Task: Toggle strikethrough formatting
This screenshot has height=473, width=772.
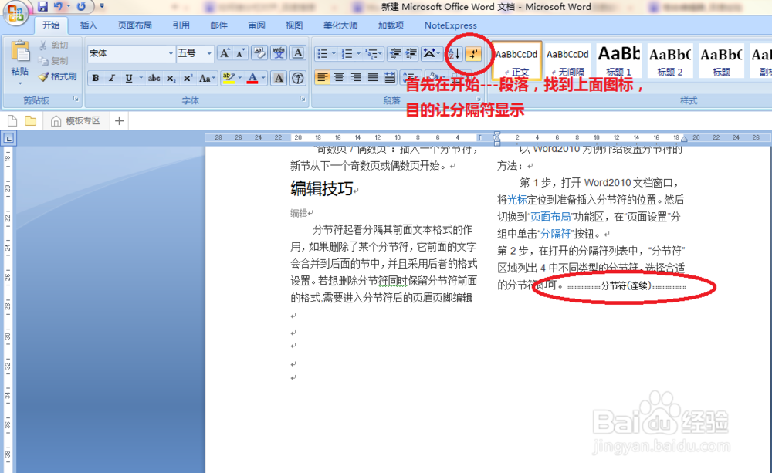Action: click(x=154, y=78)
